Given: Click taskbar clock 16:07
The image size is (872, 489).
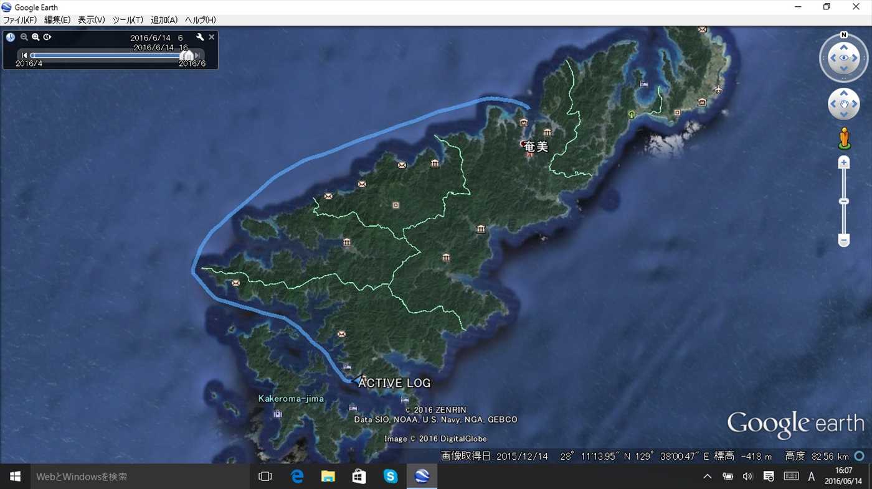Looking at the screenshot, I should (x=844, y=477).
